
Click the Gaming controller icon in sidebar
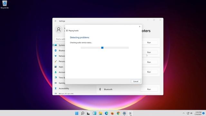coord(56,83)
